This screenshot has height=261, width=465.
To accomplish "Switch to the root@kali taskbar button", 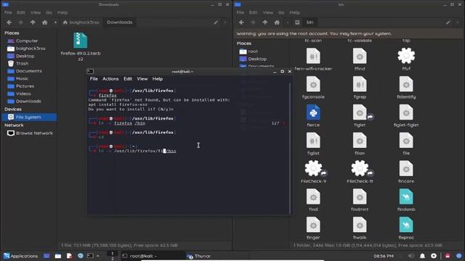I will coord(153,256).
